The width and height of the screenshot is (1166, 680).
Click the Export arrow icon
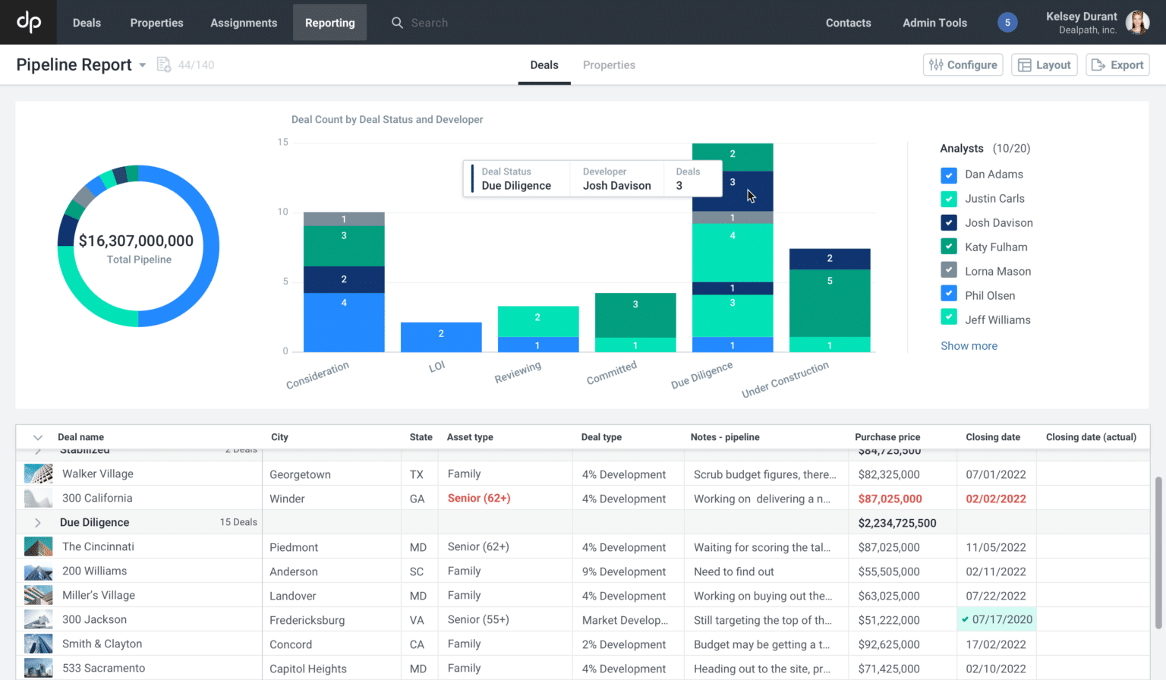click(1098, 65)
